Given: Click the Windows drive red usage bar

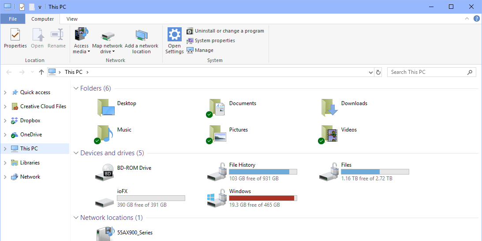Looking at the screenshot, I should tap(263, 198).
